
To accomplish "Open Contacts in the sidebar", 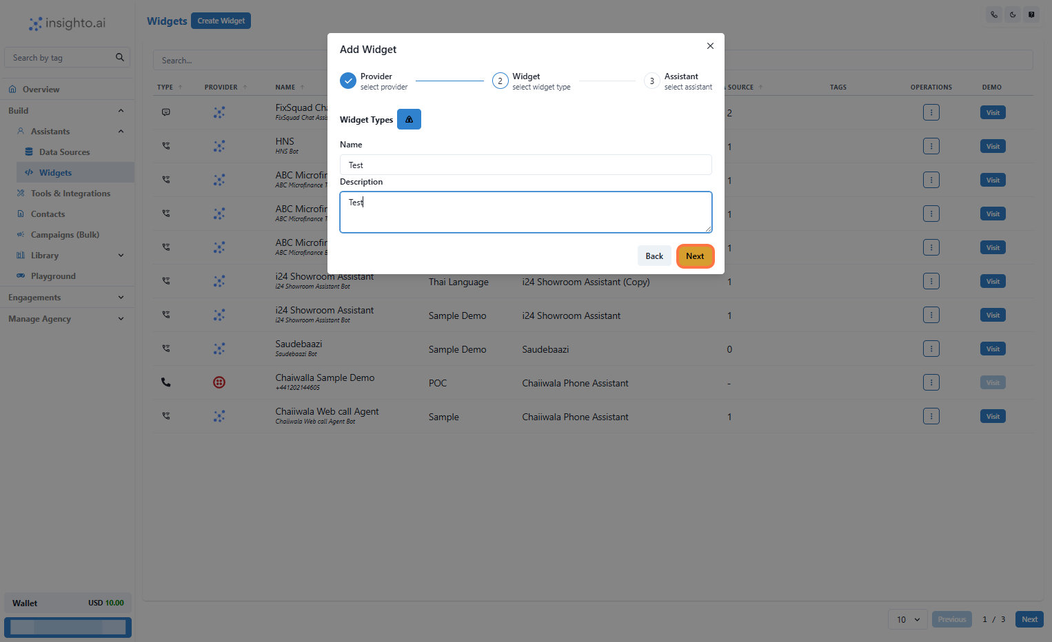I will (48, 214).
